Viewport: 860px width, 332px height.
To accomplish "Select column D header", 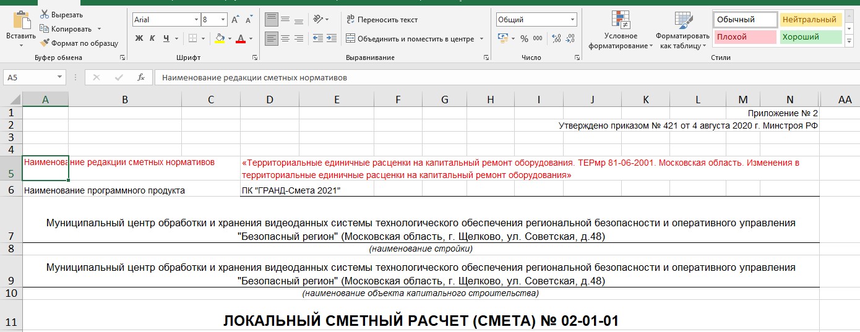I will pyautogui.click(x=269, y=100).
